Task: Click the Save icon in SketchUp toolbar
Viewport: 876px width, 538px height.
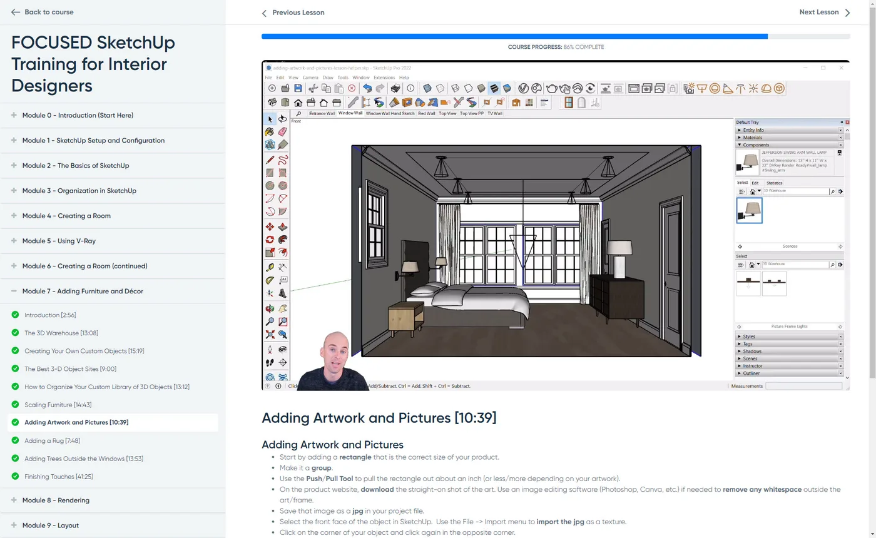Action: click(298, 88)
